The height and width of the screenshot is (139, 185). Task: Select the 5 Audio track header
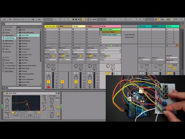pos(110,26)
